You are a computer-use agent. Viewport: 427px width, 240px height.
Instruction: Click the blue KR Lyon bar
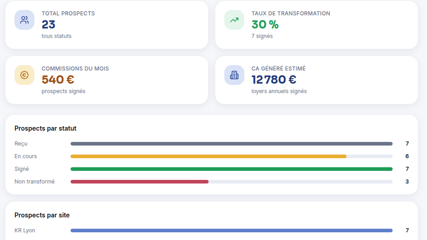click(232, 231)
